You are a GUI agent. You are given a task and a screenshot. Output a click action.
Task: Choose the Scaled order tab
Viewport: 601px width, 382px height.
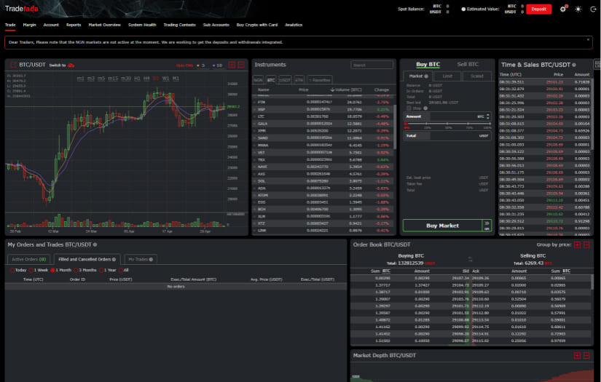(x=477, y=76)
